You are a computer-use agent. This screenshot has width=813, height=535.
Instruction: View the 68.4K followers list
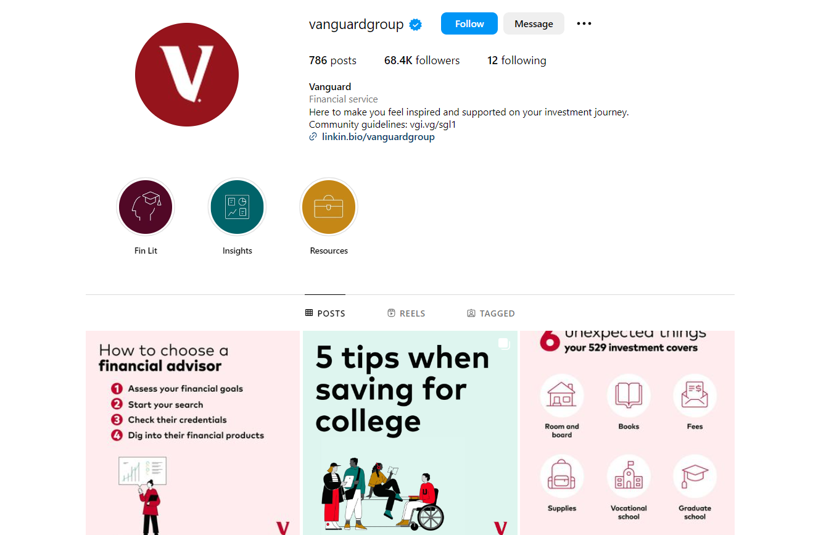422,60
